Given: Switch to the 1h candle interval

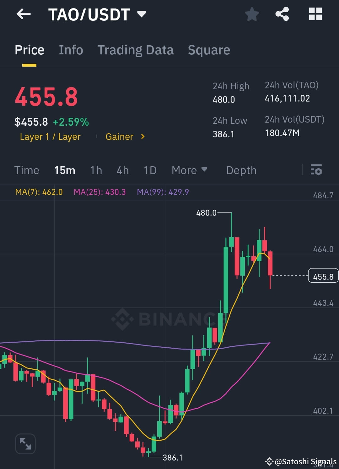Looking at the screenshot, I should [96, 170].
